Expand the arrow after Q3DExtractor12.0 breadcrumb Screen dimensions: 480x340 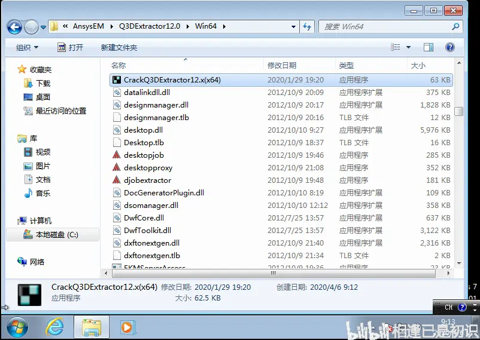pos(188,27)
